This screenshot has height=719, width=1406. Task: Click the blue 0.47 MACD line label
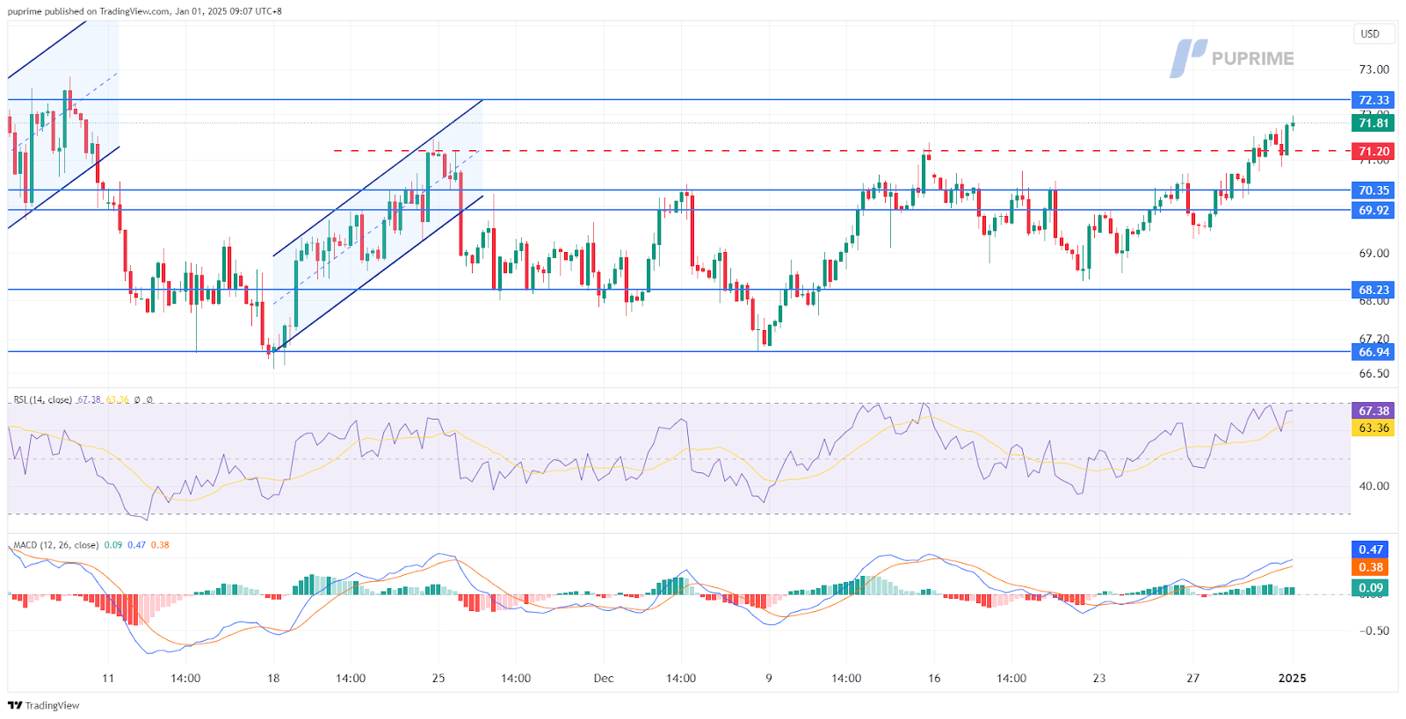point(1371,550)
